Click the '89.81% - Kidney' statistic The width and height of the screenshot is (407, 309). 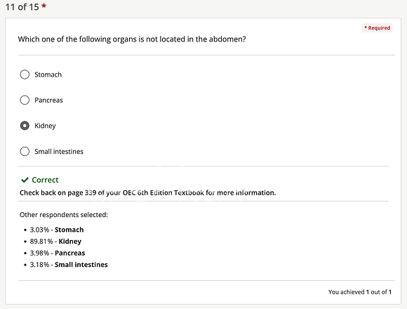(x=55, y=242)
